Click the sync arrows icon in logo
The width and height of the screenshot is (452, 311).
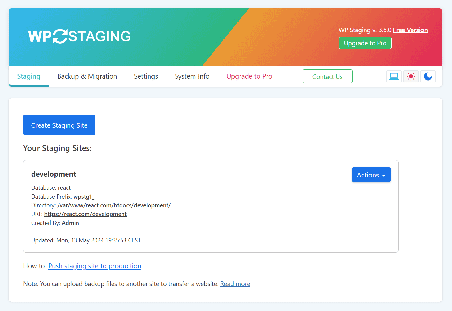click(60, 36)
